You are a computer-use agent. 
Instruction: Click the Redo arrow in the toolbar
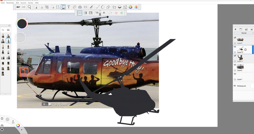click(24, 7)
